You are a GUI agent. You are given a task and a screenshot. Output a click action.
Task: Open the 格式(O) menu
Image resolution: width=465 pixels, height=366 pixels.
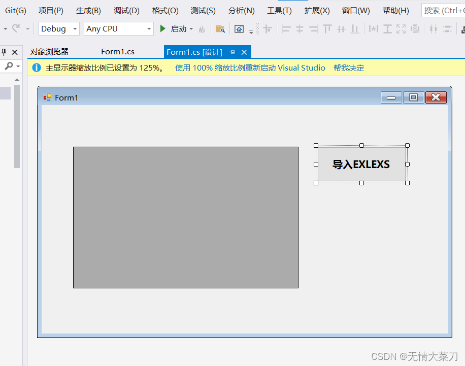165,11
